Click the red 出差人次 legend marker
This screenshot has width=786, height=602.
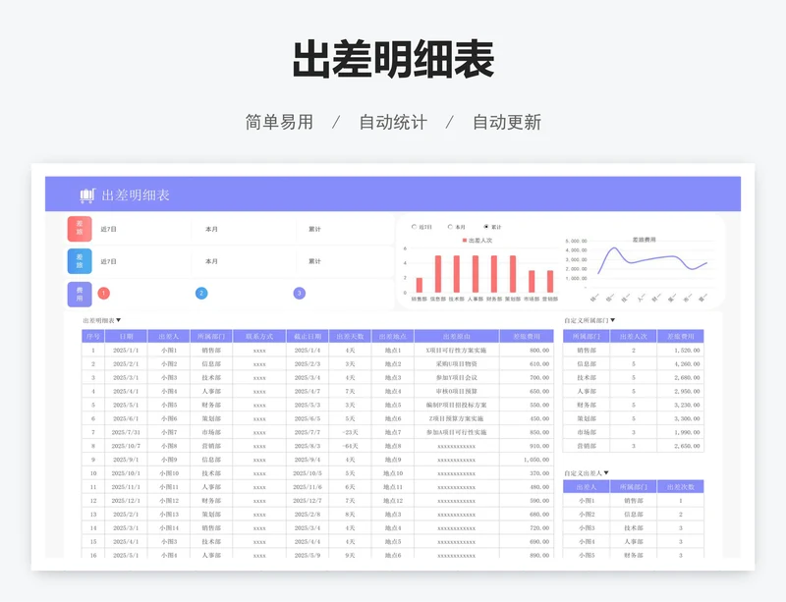(465, 241)
